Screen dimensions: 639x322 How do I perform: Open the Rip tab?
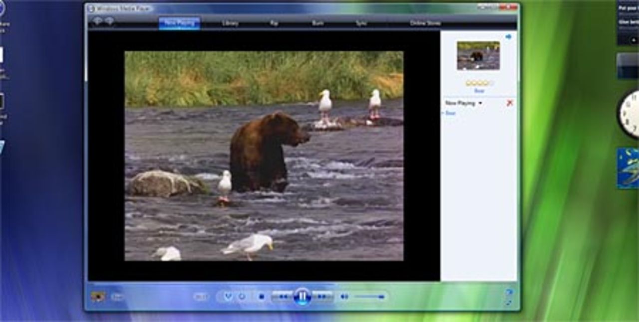point(274,23)
